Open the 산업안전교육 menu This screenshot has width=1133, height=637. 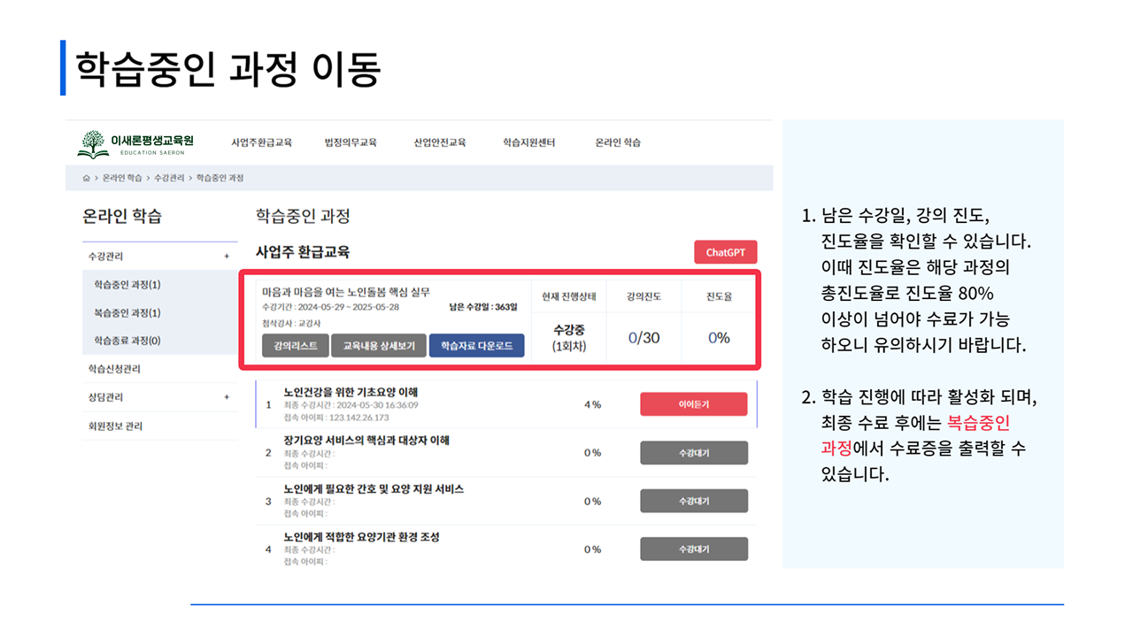(439, 142)
